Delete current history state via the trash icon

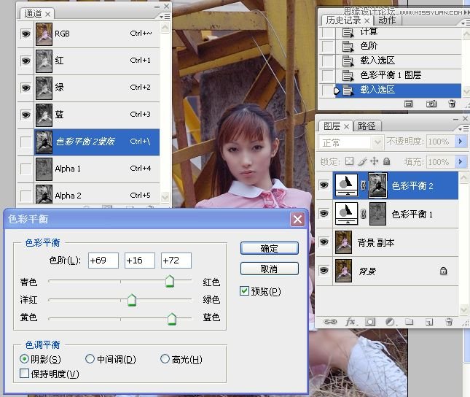[452, 104]
